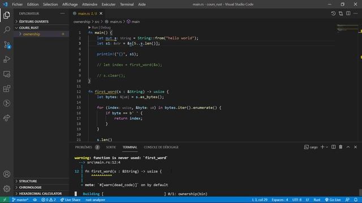
Task: Open Remote Explorer view
Action: (7, 74)
